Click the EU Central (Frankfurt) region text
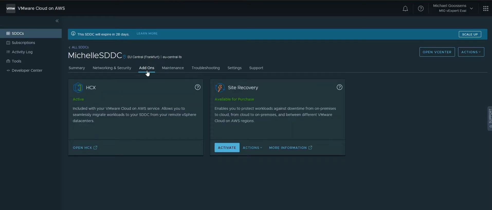The height and width of the screenshot is (210, 492). 143,57
